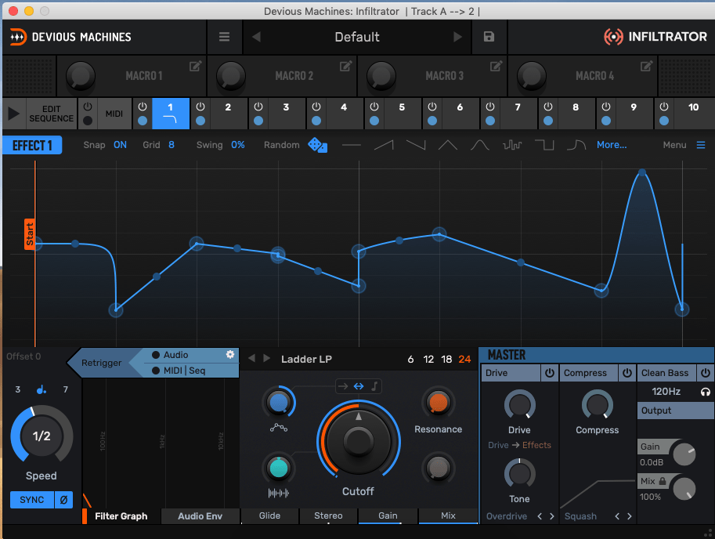
Task: Open Ladder LP filter type list
Action: click(306, 360)
